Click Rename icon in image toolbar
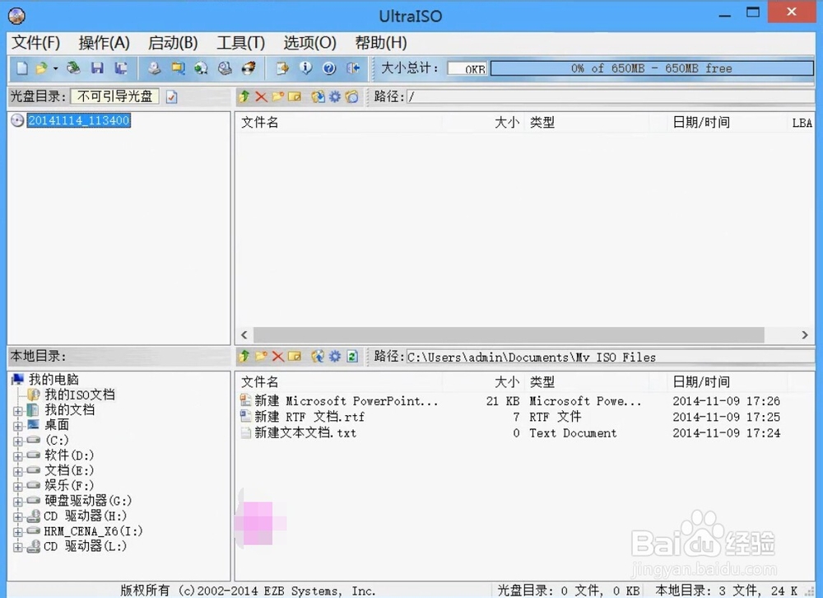This screenshot has width=823, height=598. coord(295,96)
